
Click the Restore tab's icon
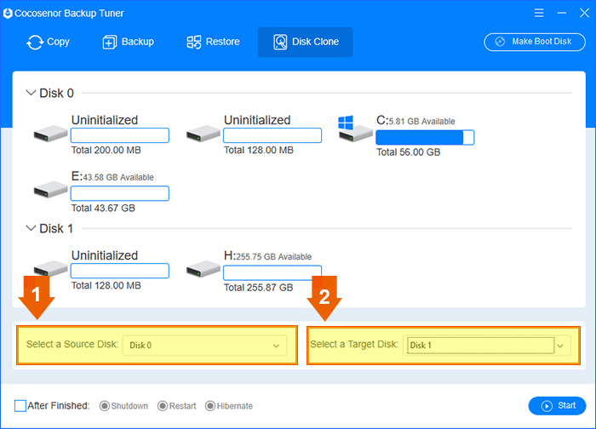(194, 43)
